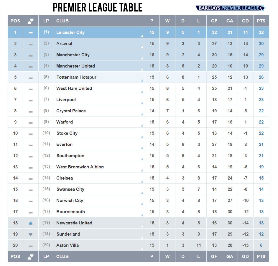Expand the Leicester City row corner triangle
278x266 pixels.
(142, 36)
